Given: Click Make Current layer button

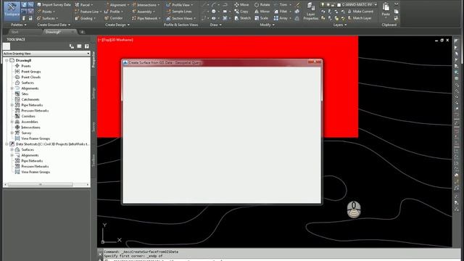Looking at the screenshot, I should 360,12.
